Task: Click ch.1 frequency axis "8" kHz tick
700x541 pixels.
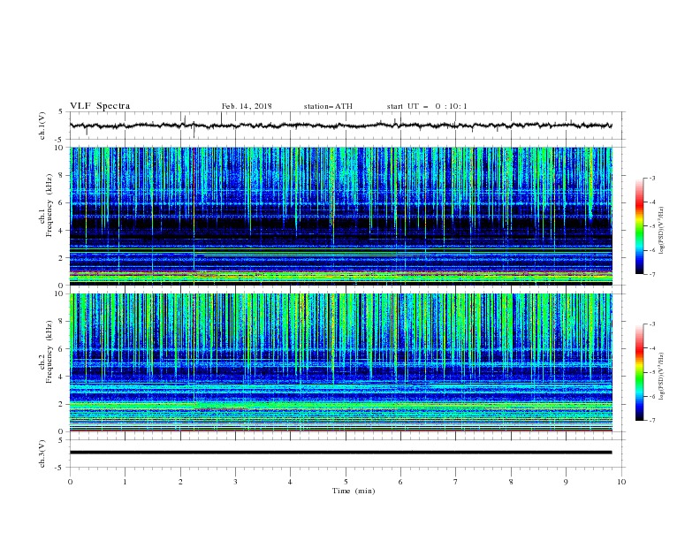Action: click(x=63, y=175)
